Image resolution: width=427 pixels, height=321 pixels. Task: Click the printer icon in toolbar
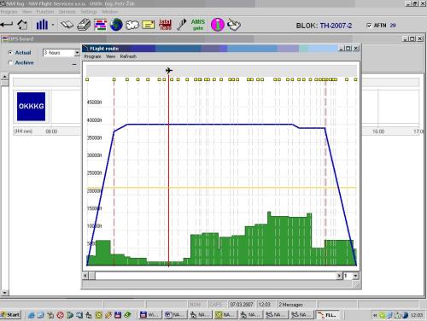[x=84, y=25]
